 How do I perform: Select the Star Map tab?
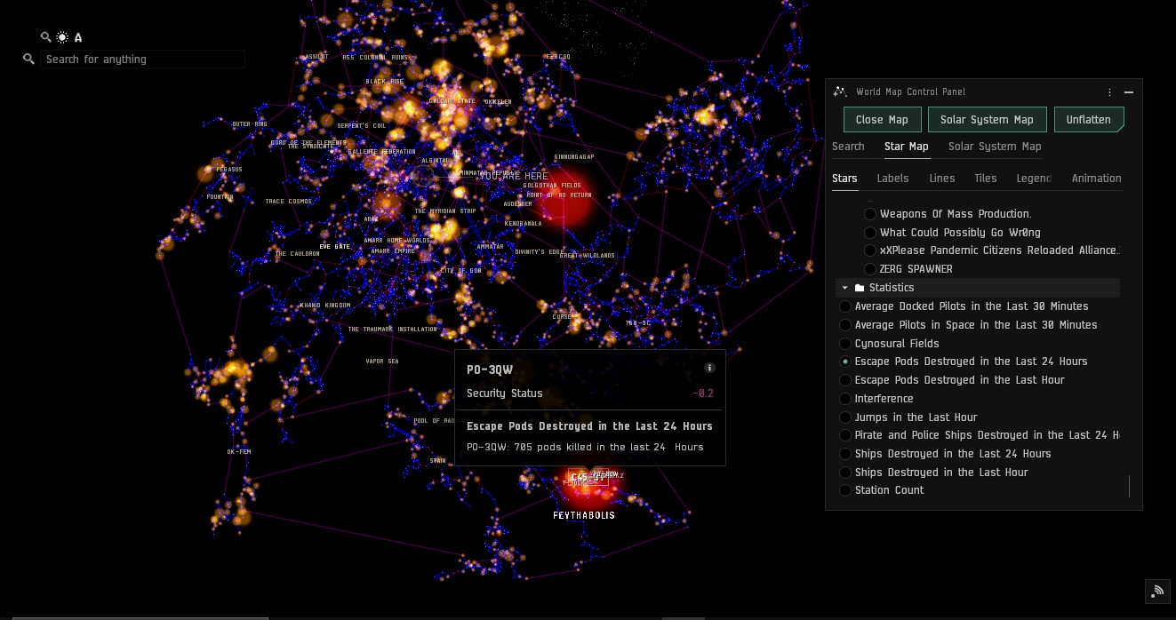pos(907,147)
